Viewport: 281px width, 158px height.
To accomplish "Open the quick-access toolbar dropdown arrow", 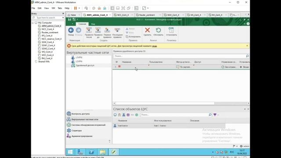I will point(77,19).
